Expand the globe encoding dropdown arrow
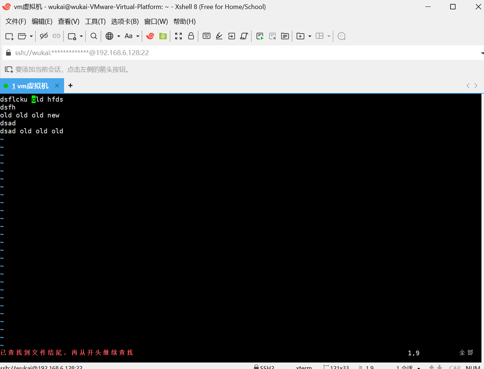484x369 pixels. tap(119, 36)
